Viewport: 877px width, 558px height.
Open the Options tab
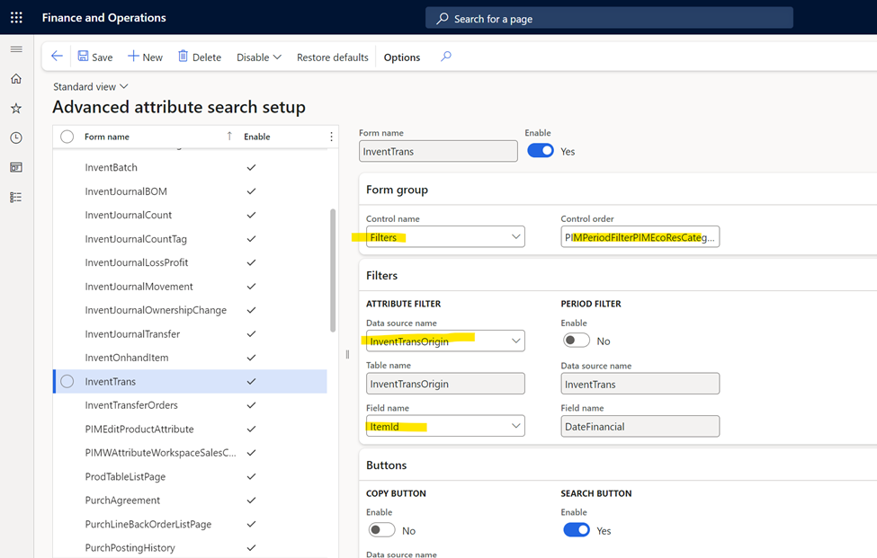[401, 57]
